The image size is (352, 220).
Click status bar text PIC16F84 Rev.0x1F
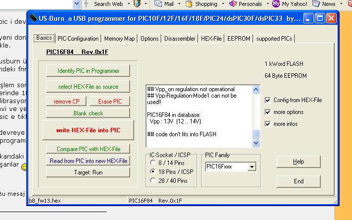click(x=155, y=201)
